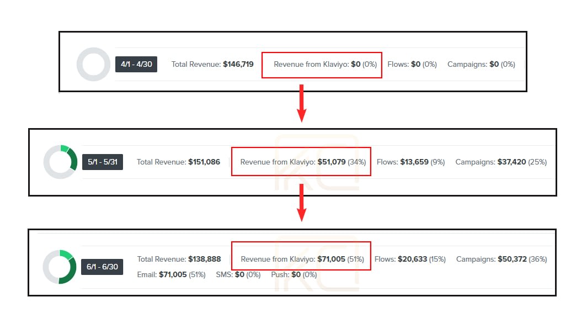Click Push $0 (0%) breakdown

point(294,274)
